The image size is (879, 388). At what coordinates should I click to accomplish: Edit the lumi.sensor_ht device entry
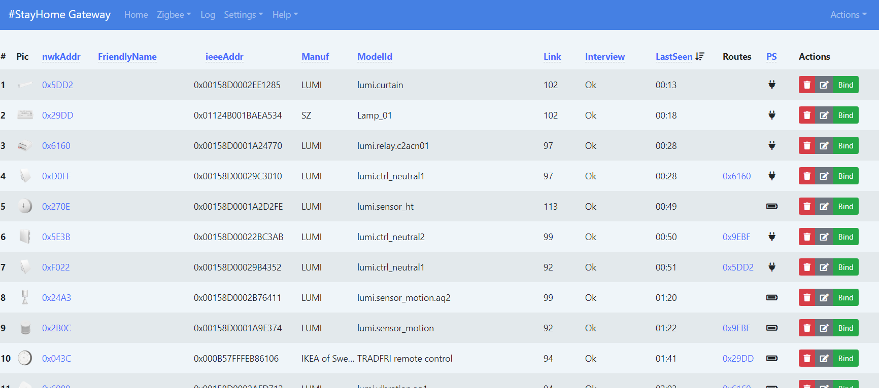[x=824, y=206]
